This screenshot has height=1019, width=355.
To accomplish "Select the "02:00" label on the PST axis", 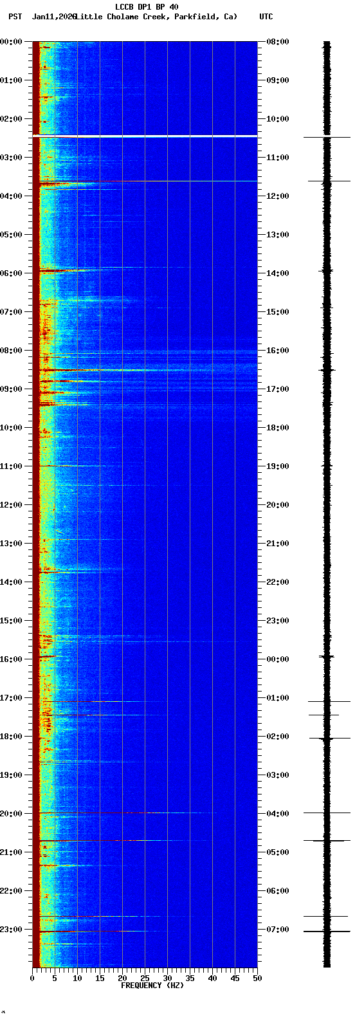I will pyautogui.click(x=11, y=119).
